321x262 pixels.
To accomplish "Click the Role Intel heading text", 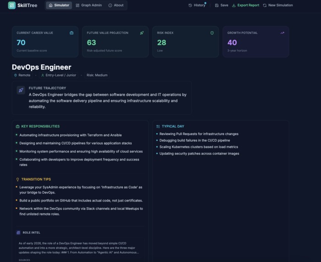I will pyautogui.click(x=31, y=233).
